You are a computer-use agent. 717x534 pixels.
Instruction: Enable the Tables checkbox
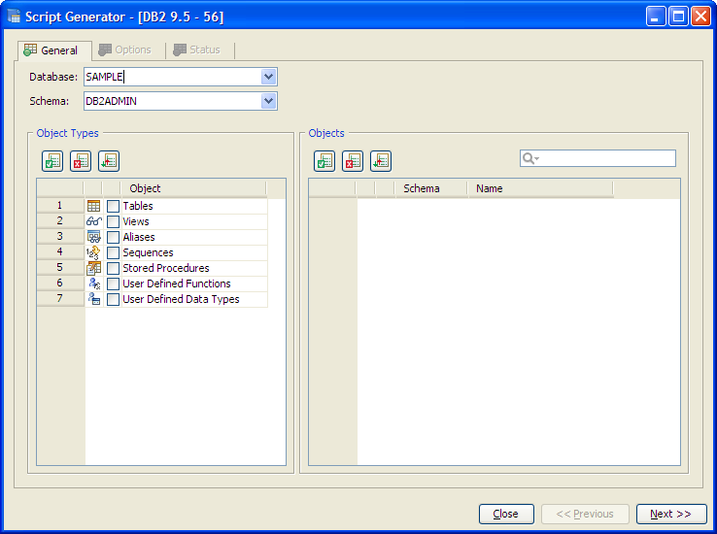point(113,206)
